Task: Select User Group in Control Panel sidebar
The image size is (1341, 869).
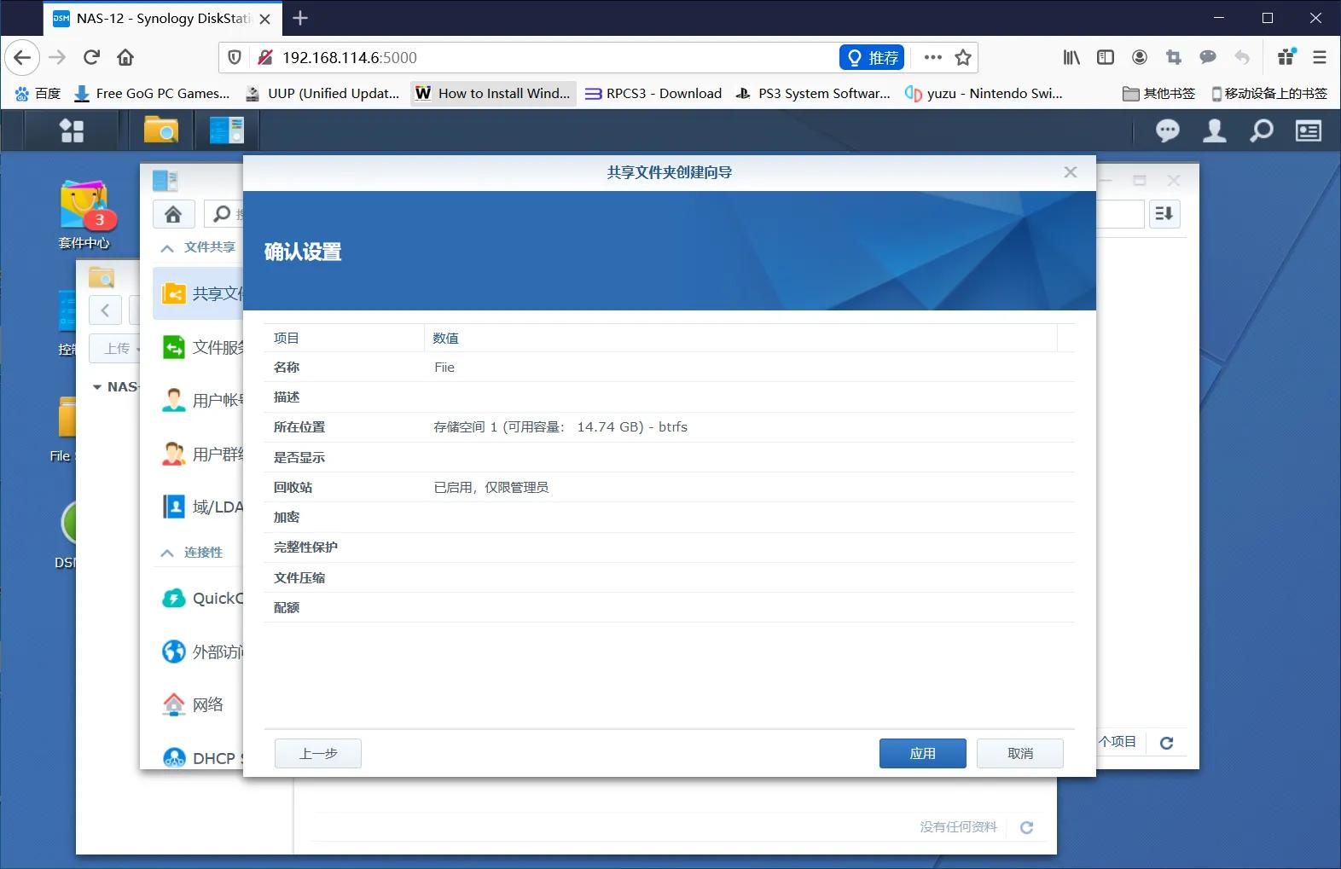Action: (199, 454)
